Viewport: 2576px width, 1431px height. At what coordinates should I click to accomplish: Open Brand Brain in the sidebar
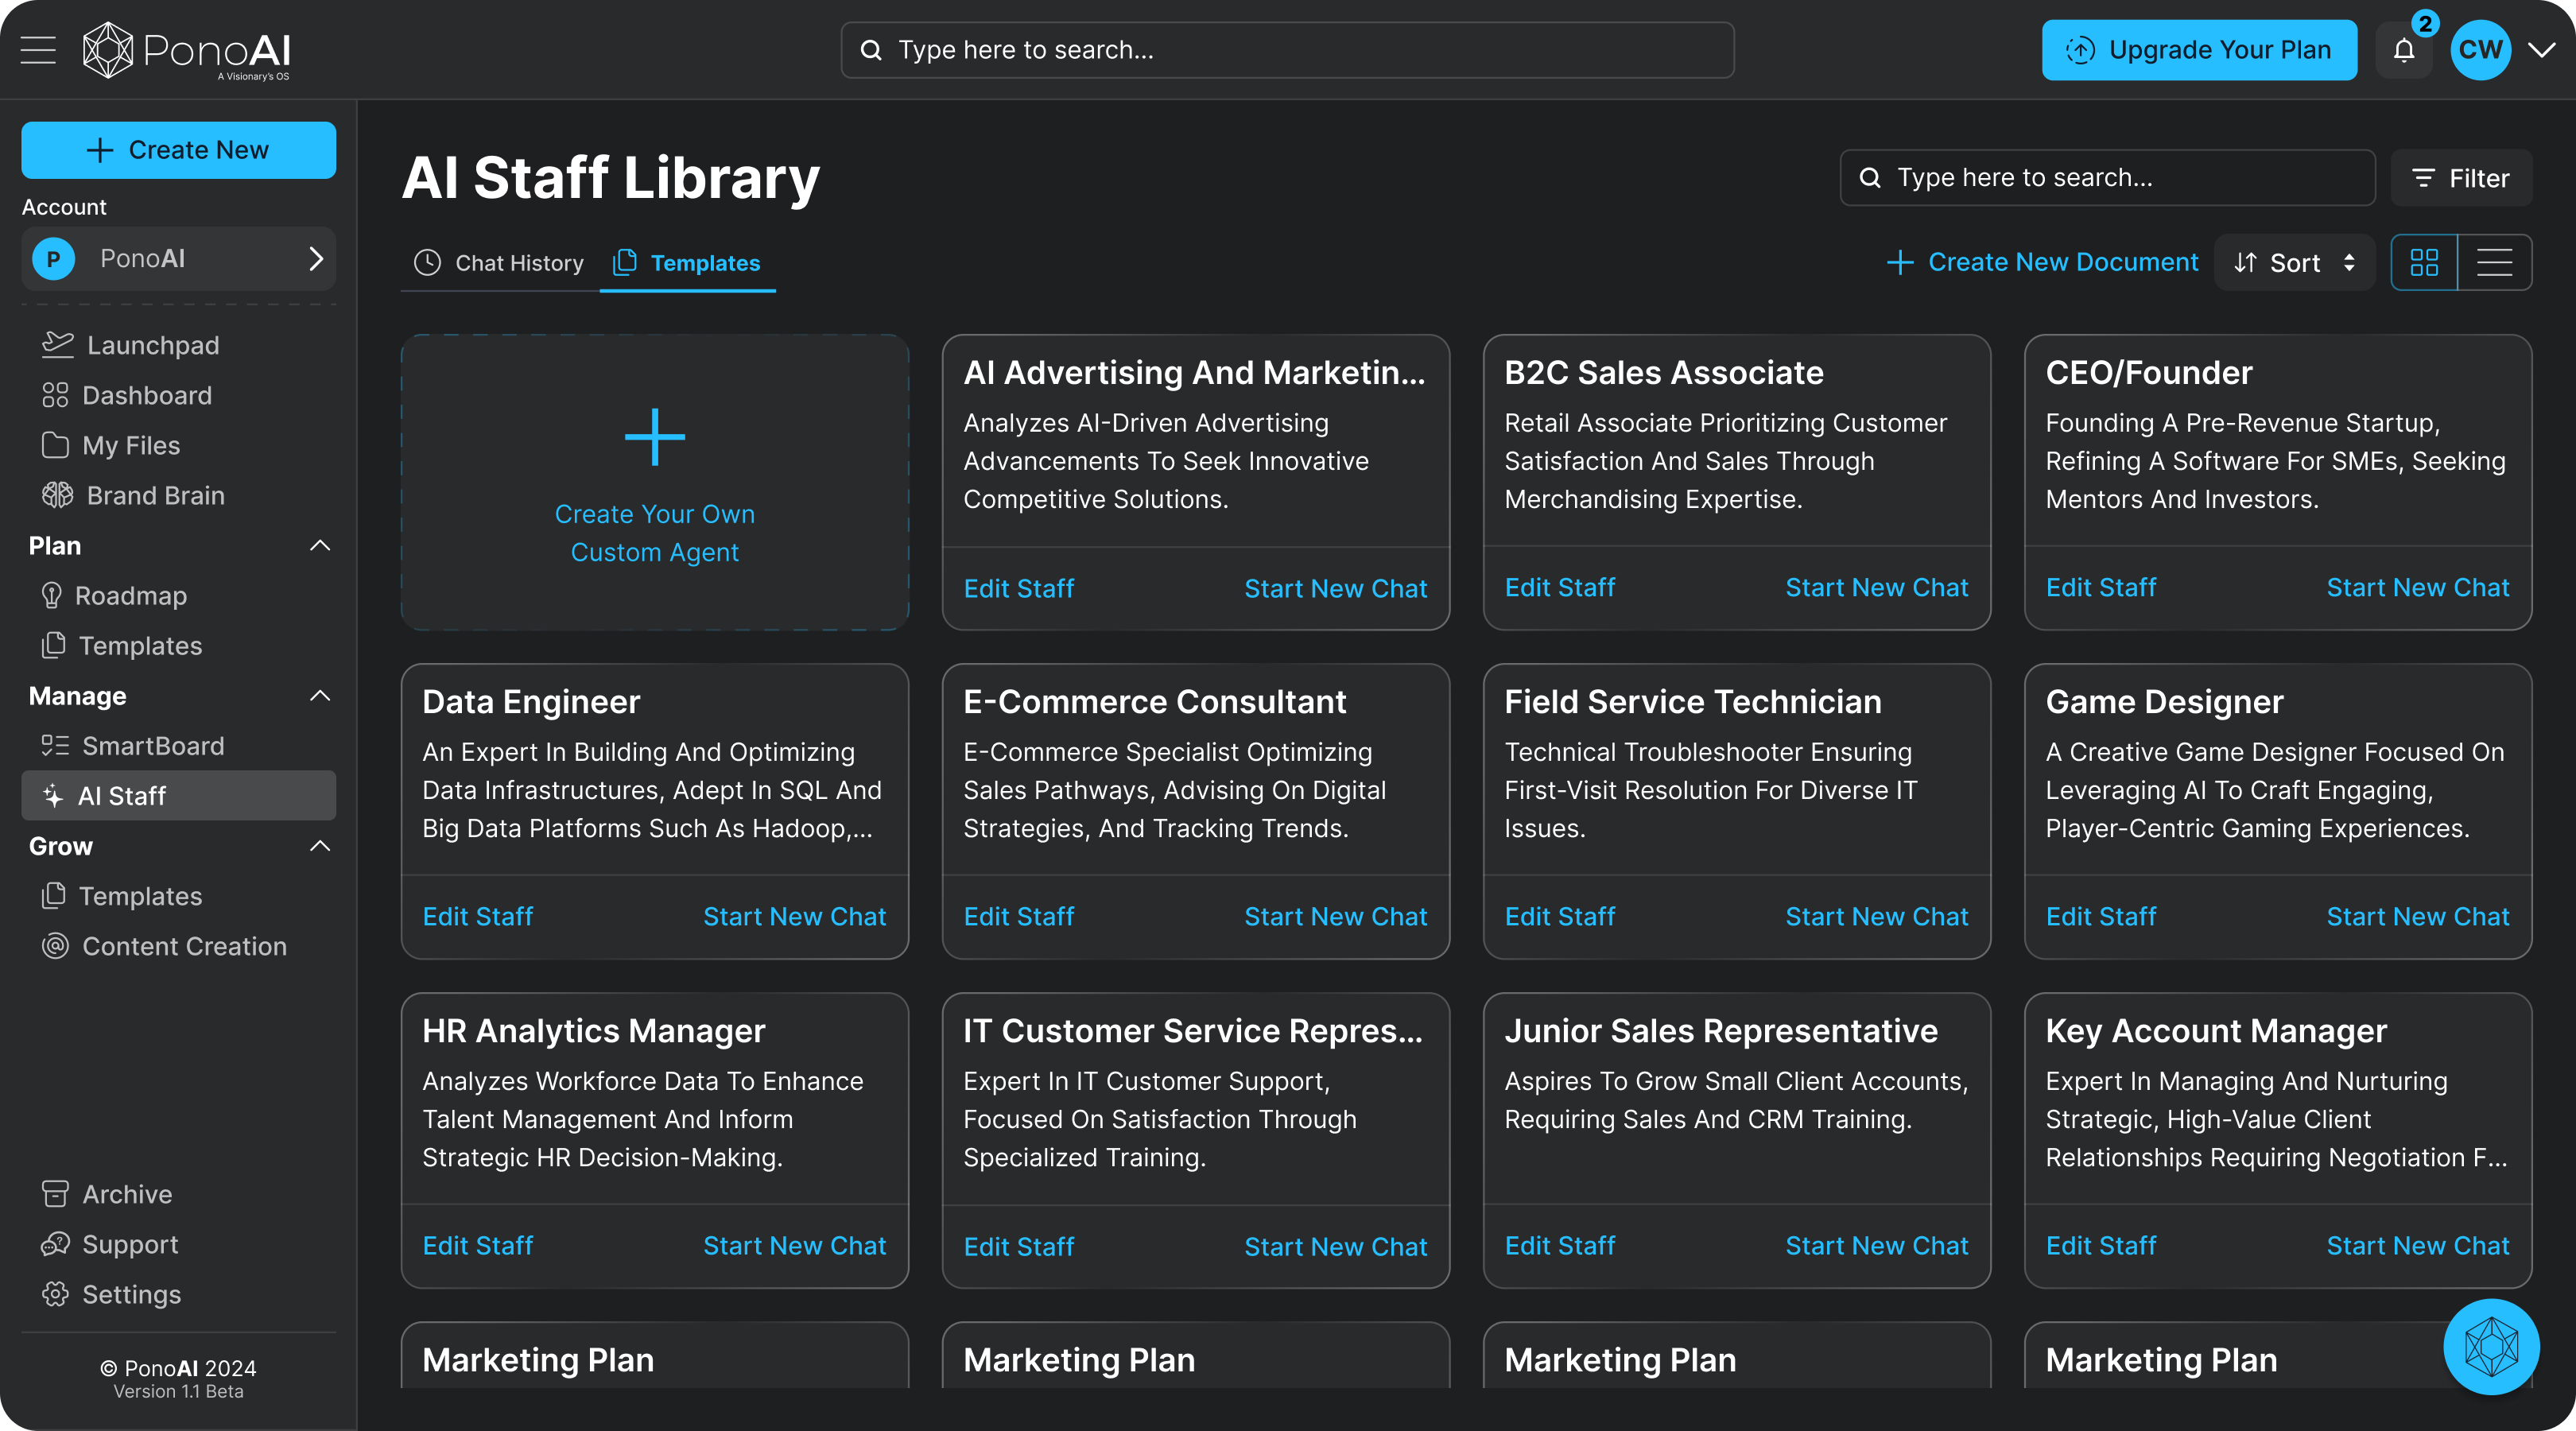(x=132, y=495)
